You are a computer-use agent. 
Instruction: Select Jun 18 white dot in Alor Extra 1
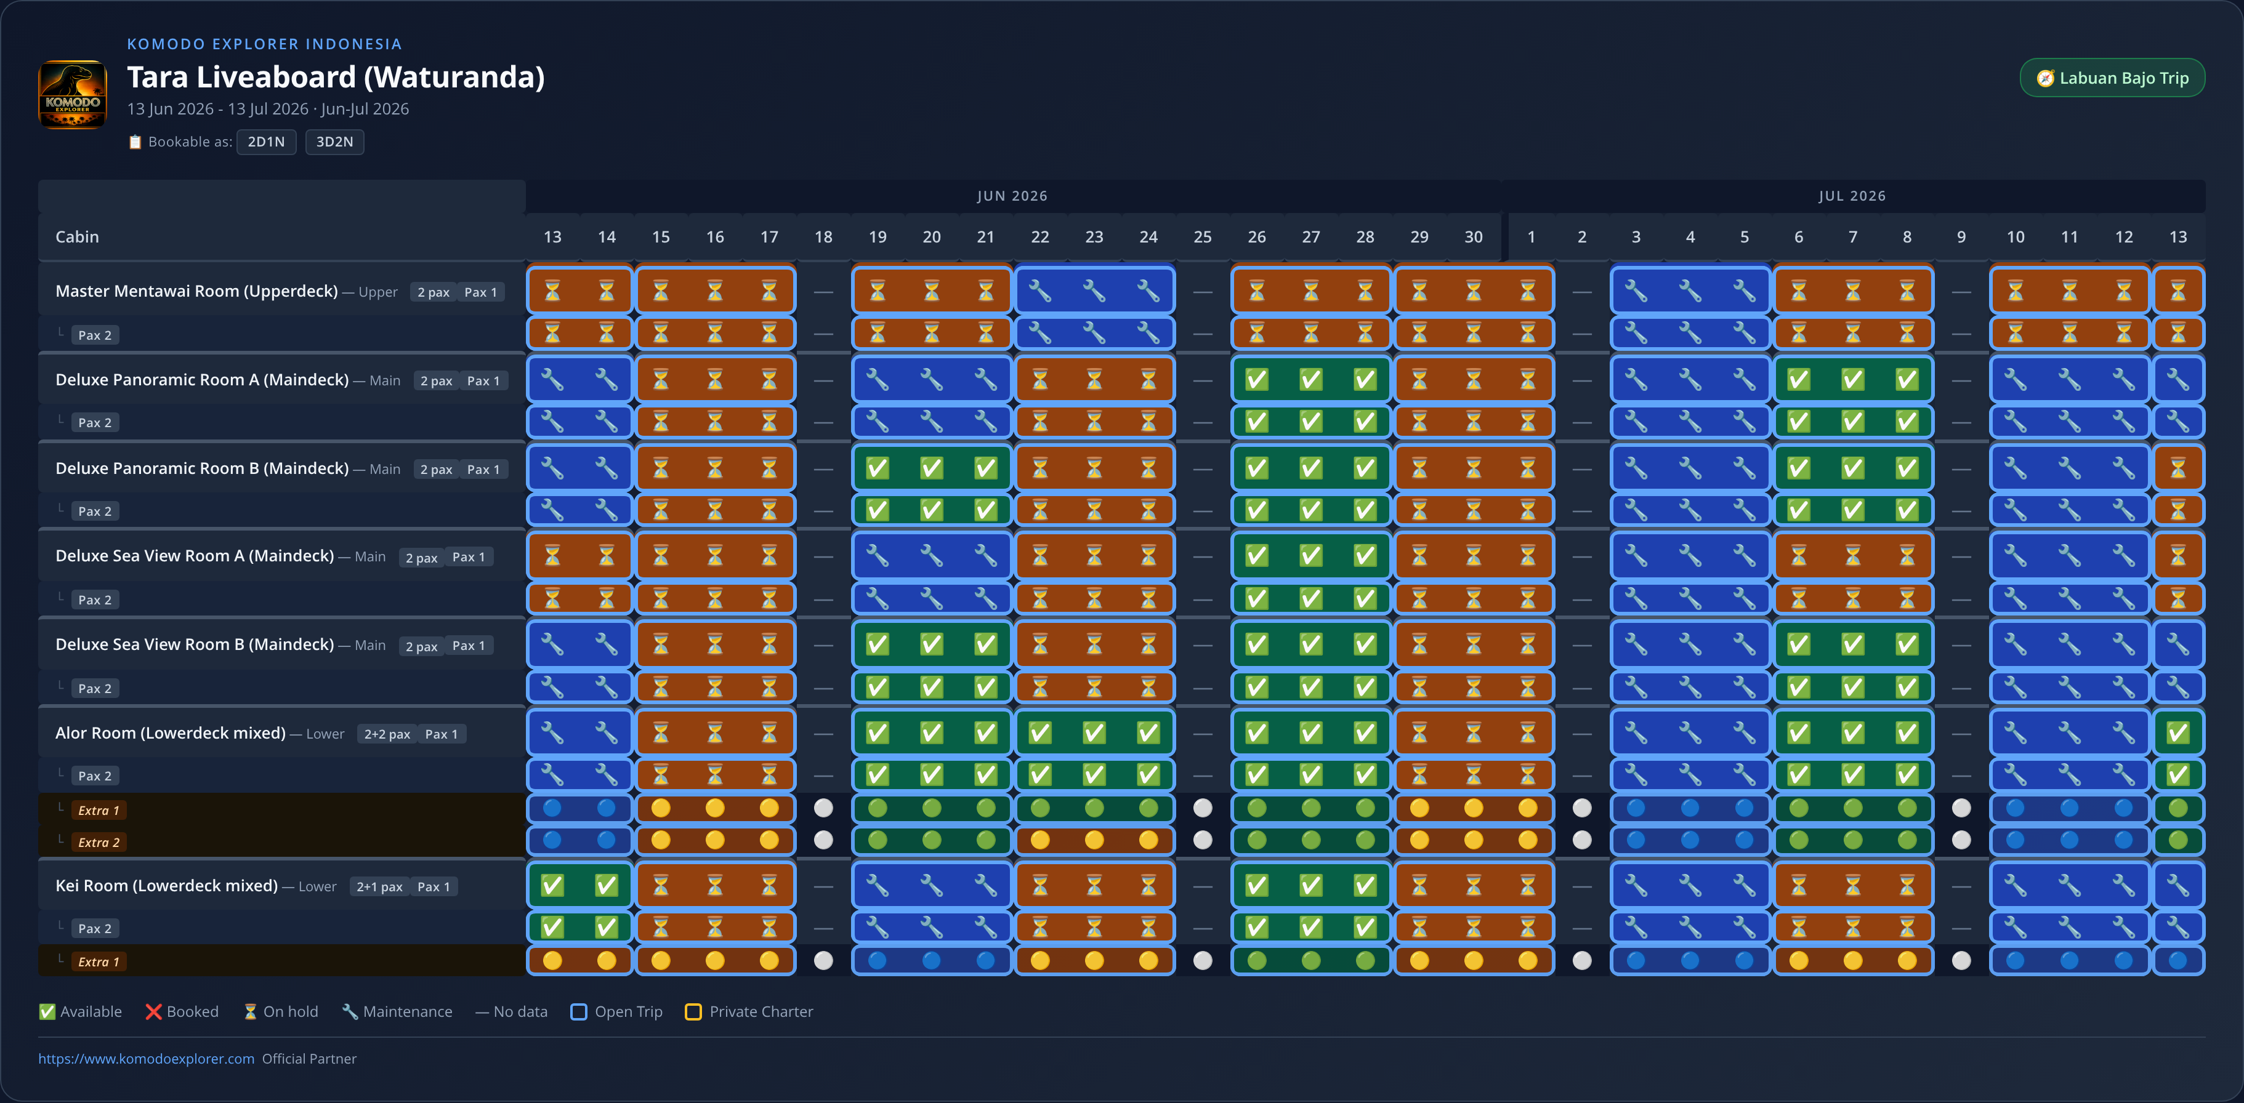[x=823, y=808]
